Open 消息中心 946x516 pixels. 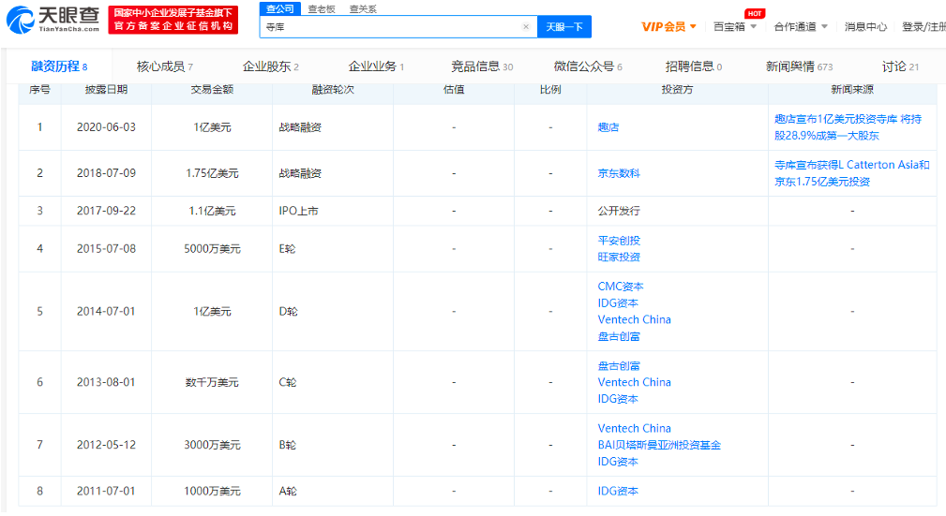(865, 26)
